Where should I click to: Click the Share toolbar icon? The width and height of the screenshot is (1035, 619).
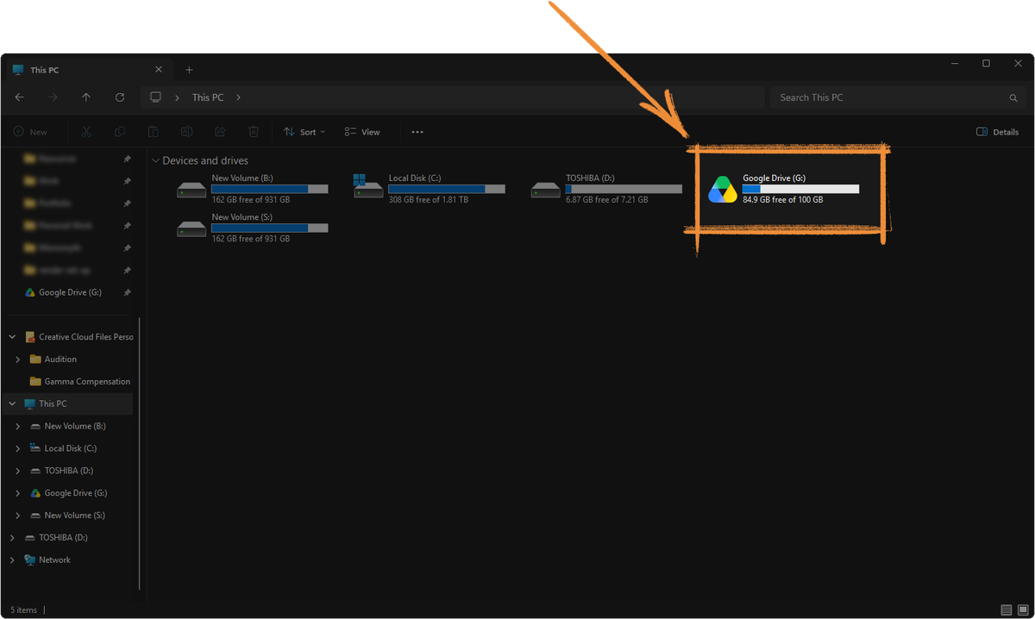pyautogui.click(x=220, y=132)
